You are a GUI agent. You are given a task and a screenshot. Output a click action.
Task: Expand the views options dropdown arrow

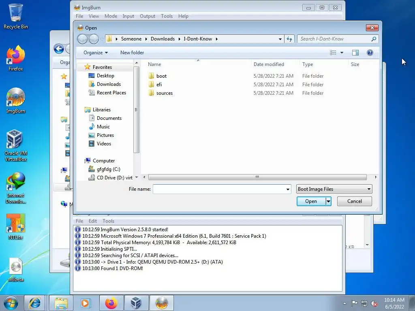tap(342, 53)
